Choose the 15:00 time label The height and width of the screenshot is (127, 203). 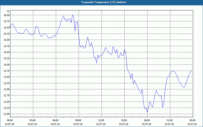(x=124, y=120)
